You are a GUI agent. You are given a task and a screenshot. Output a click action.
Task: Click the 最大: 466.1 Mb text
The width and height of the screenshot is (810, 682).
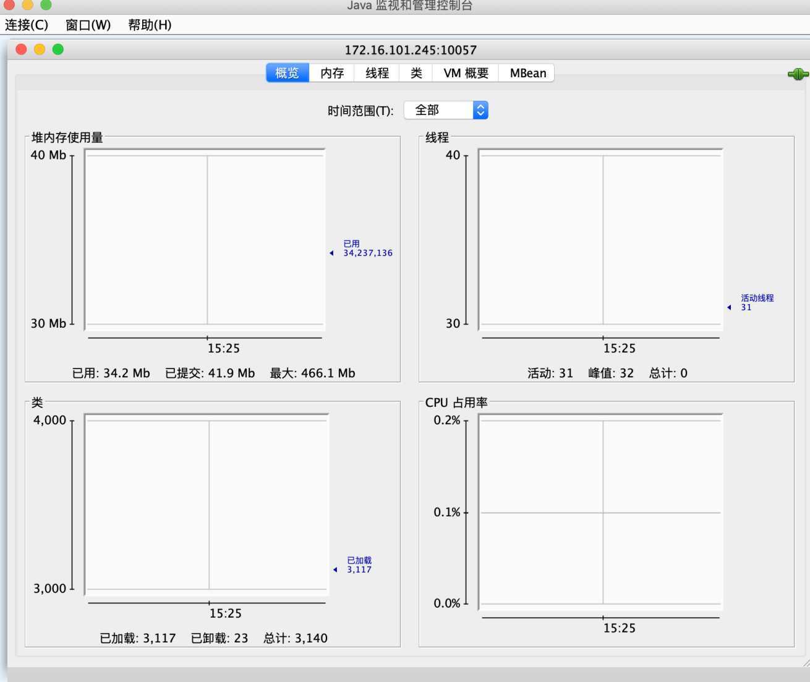click(313, 373)
